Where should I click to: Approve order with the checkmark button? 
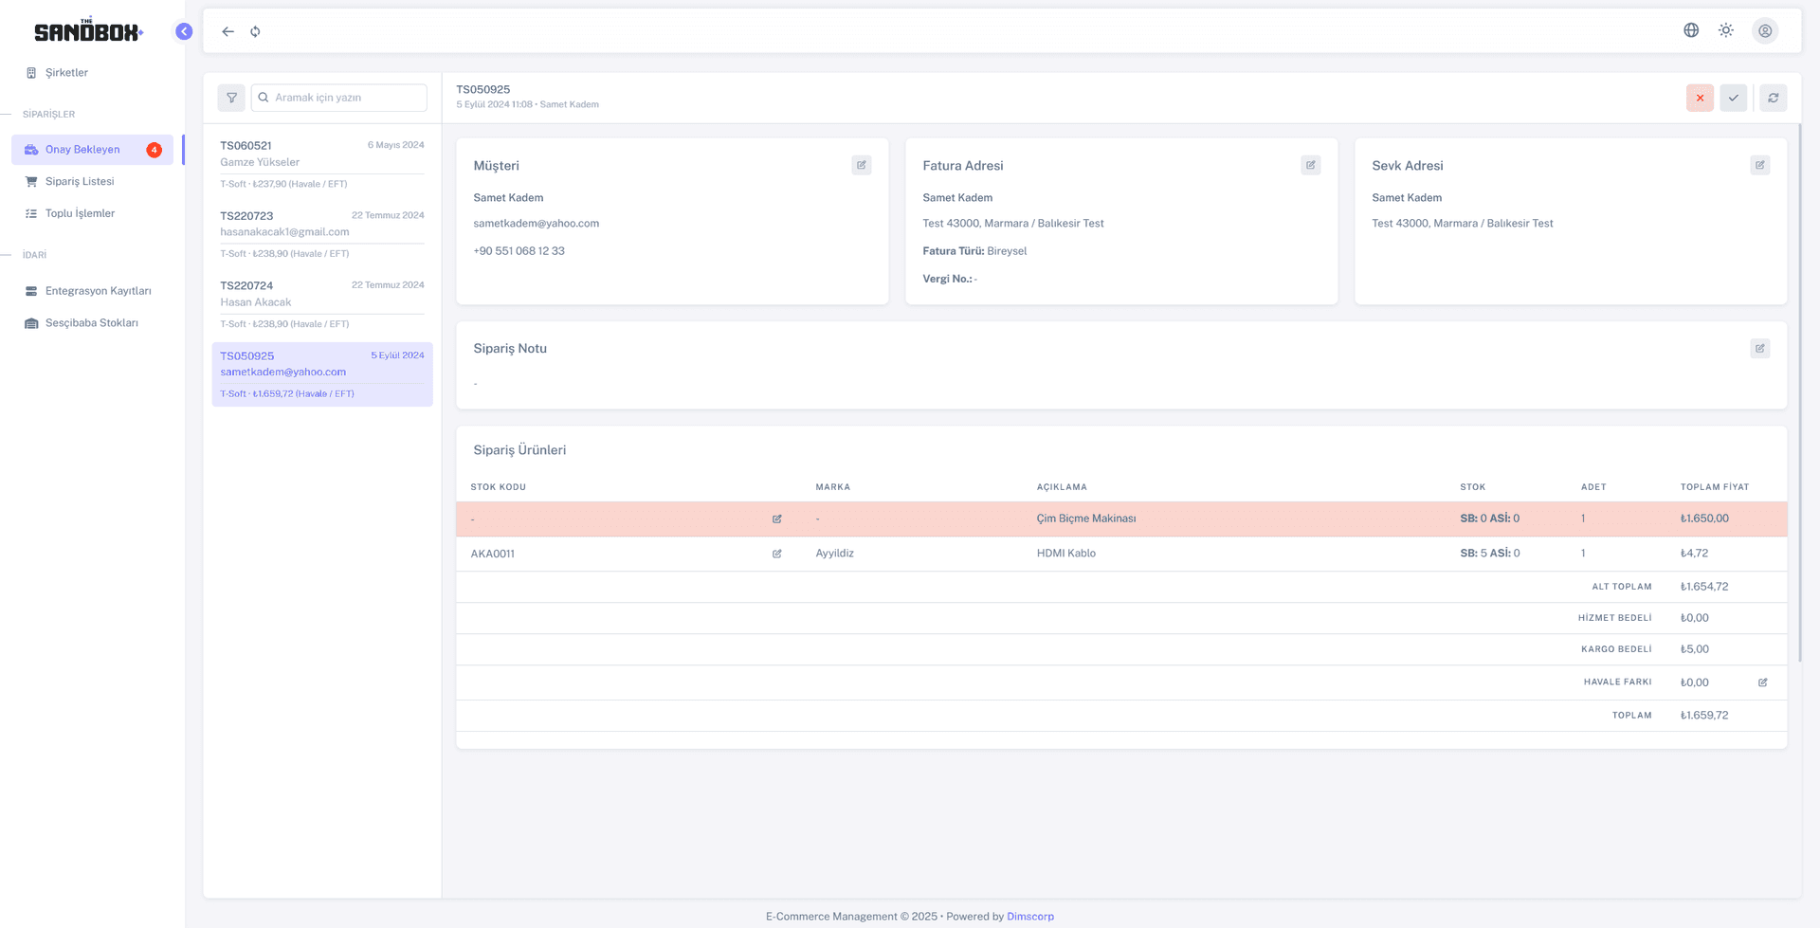(x=1733, y=98)
